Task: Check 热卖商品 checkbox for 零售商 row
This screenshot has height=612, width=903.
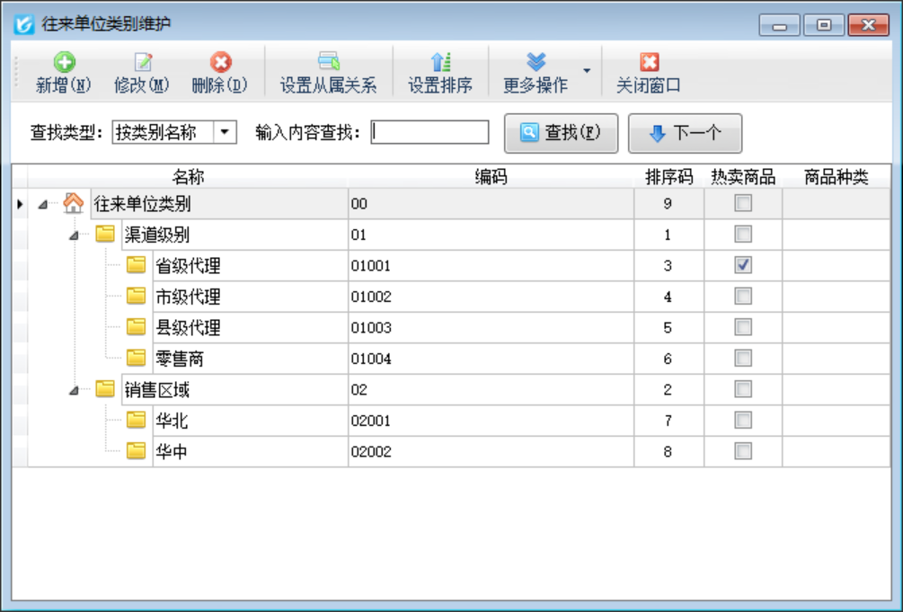Action: [x=743, y=359]
